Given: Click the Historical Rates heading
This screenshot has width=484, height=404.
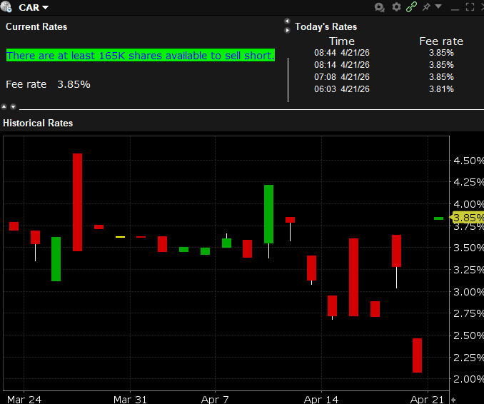Looking at the screenshot, I should pos(38,123).
